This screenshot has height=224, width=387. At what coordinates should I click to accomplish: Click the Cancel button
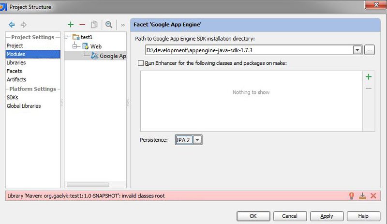click(x=290, y=216)
